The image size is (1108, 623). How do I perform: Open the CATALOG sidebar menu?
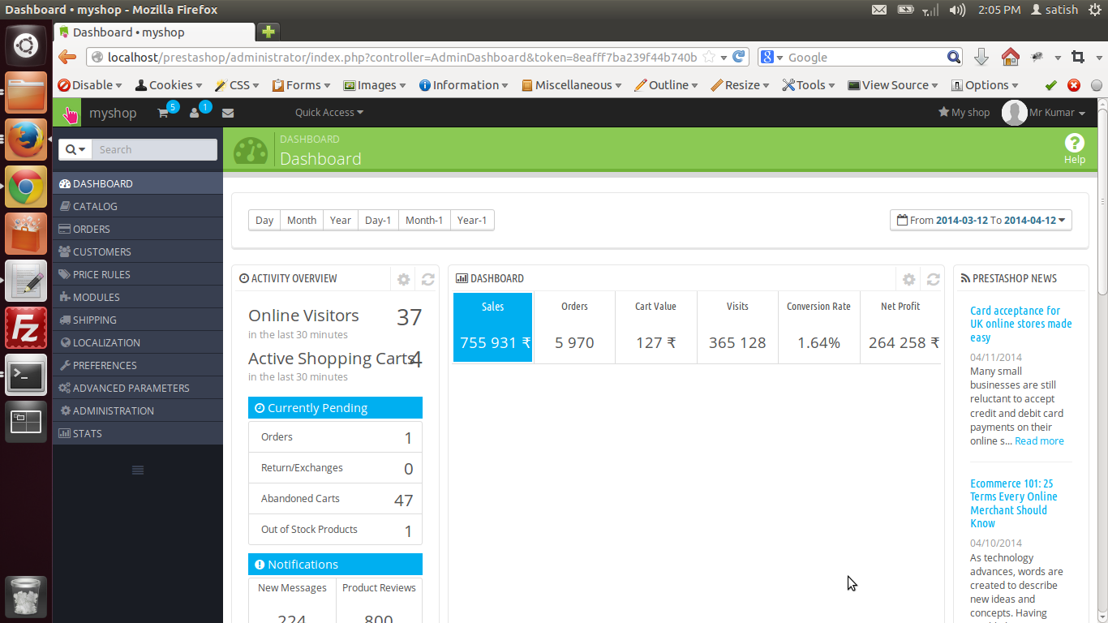click(x=138, y=207)
